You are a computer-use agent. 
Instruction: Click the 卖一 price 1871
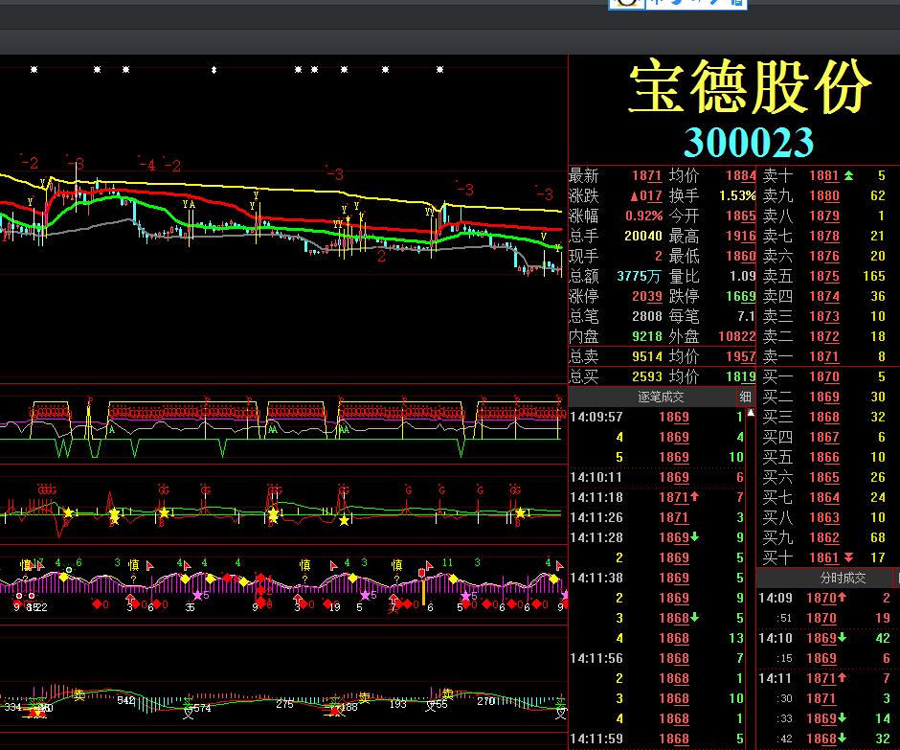pos(824,356)
